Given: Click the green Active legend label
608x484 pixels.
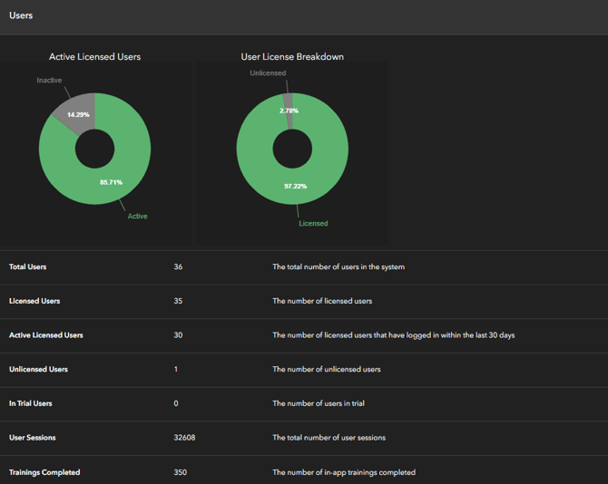Looking at the screenshot, I should pyautogui.click(x=137, y=217).
